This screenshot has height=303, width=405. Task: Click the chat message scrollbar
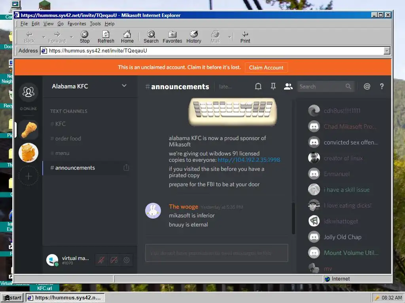[293, 219]
